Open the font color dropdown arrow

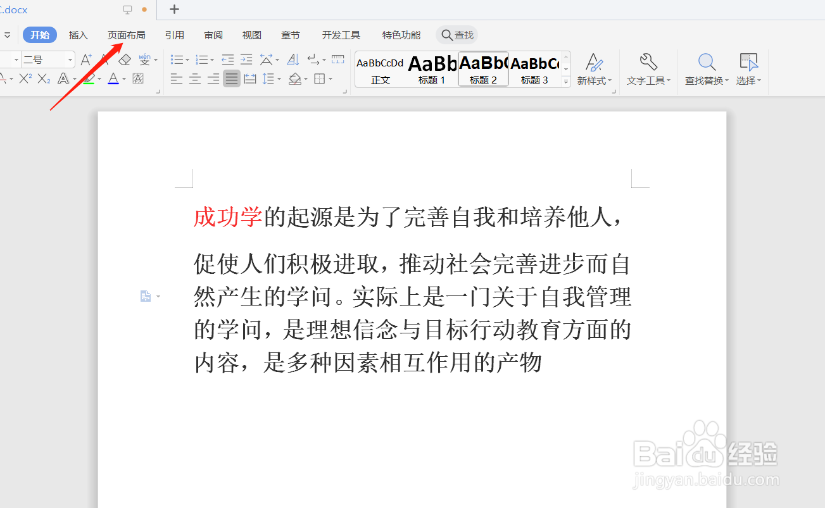[x=124, y=78]
